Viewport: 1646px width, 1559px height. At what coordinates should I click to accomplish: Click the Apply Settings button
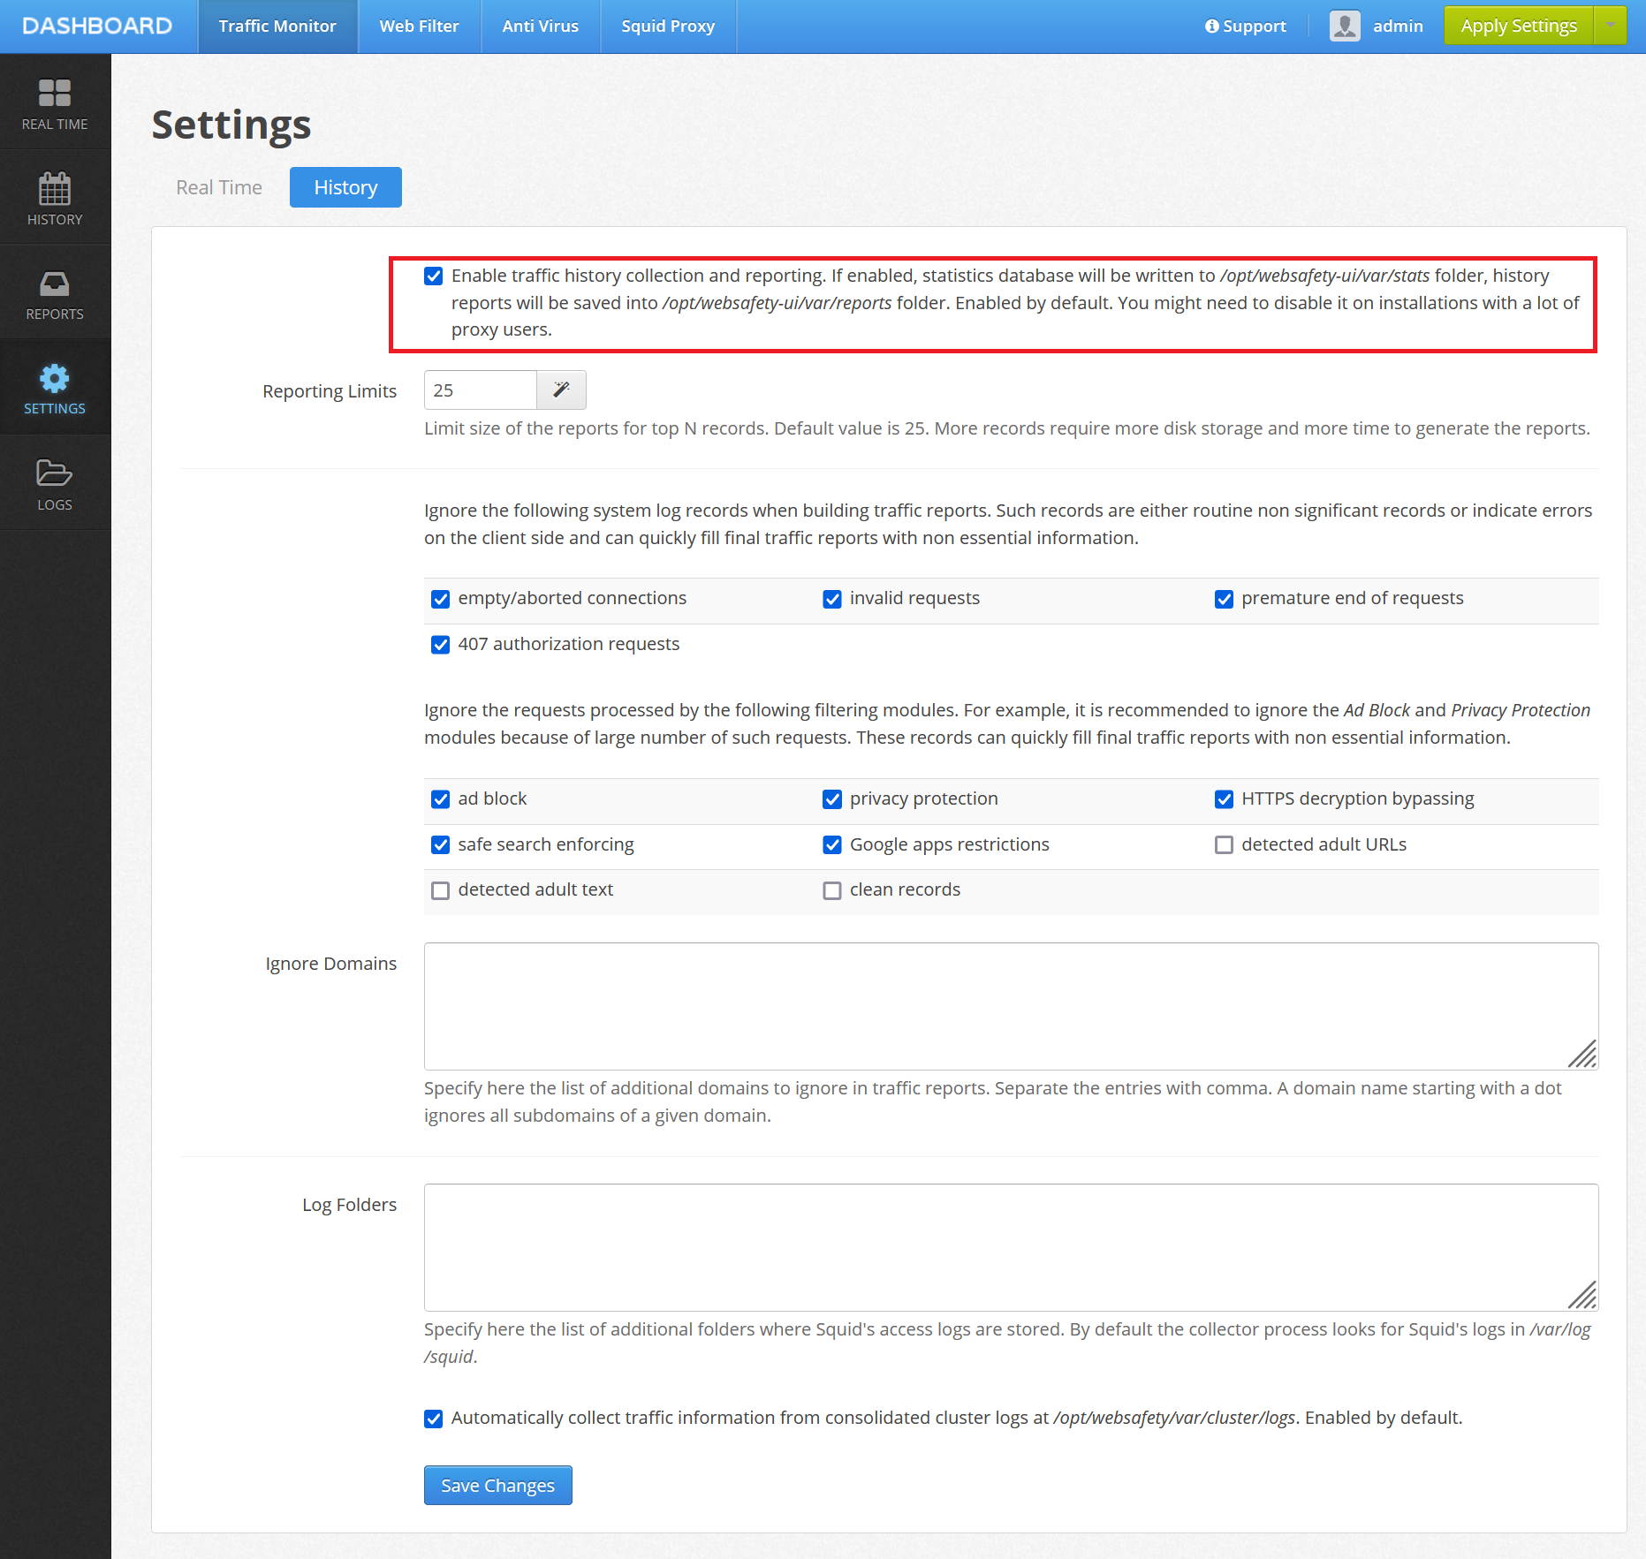pyautogui.click(x=1518, y=26)
